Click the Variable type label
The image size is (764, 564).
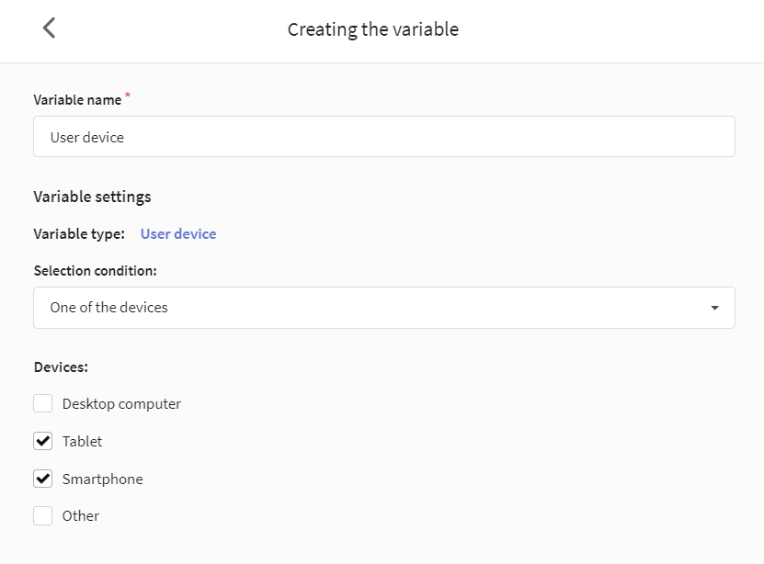[x=79, y=234]
